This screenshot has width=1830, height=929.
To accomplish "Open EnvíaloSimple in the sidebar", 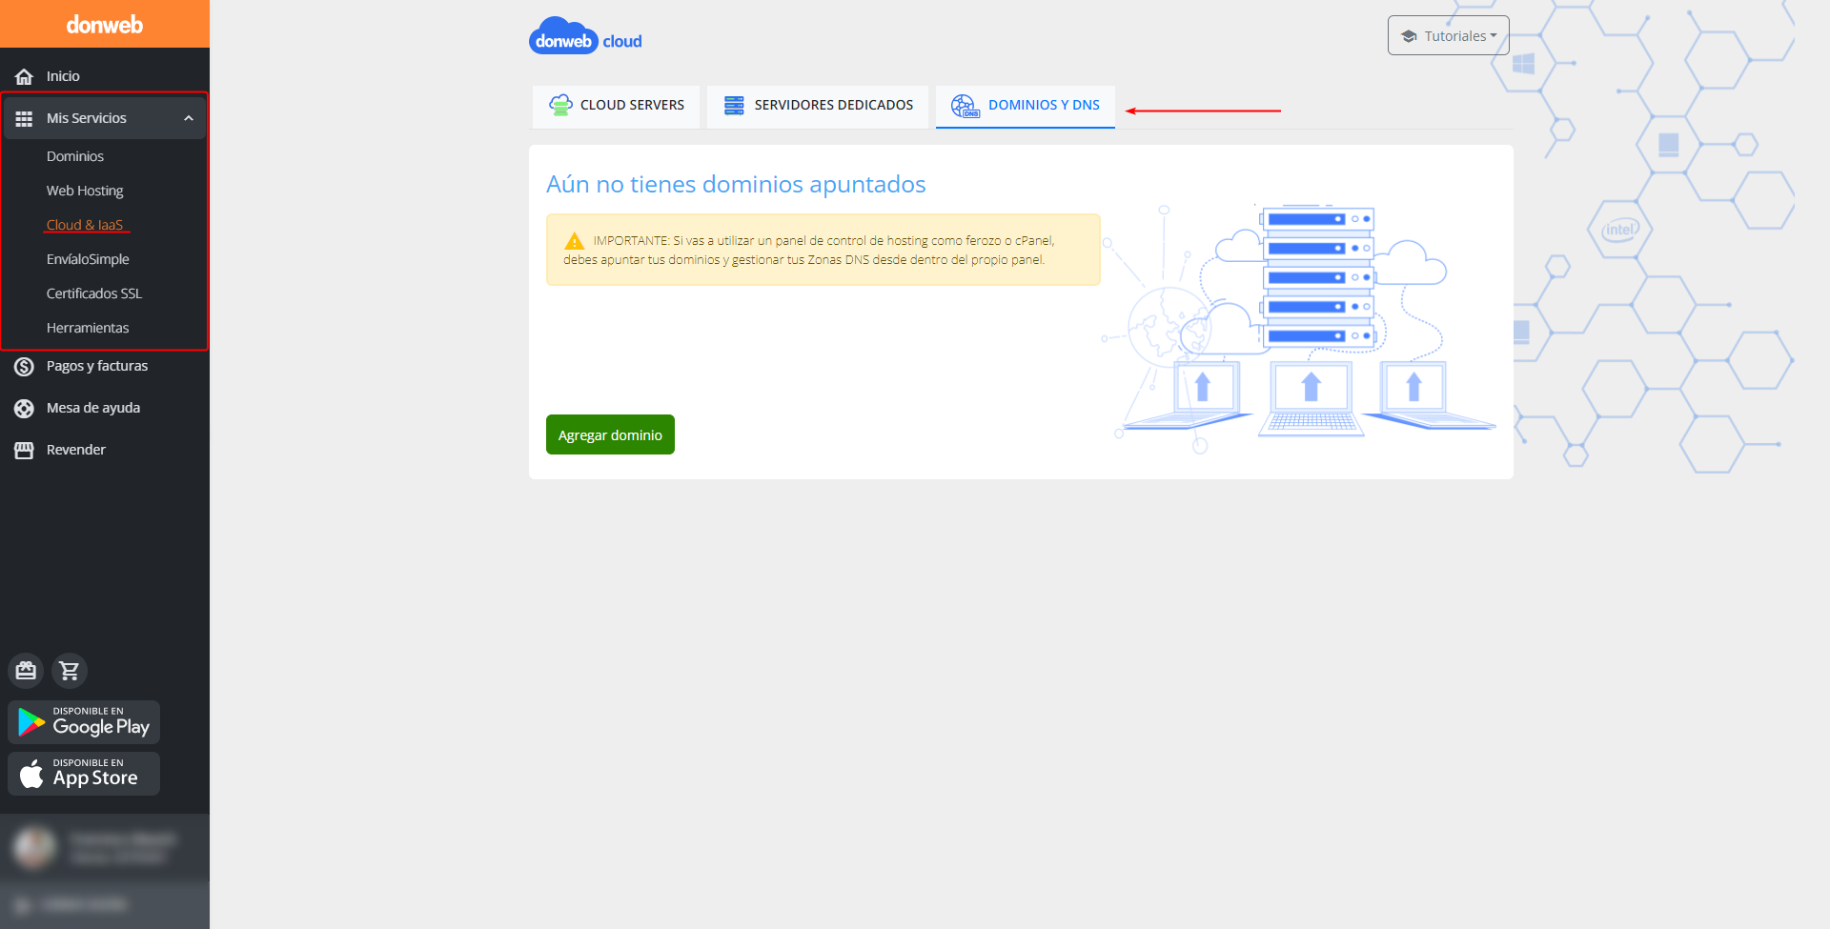I will click(88, 259).
